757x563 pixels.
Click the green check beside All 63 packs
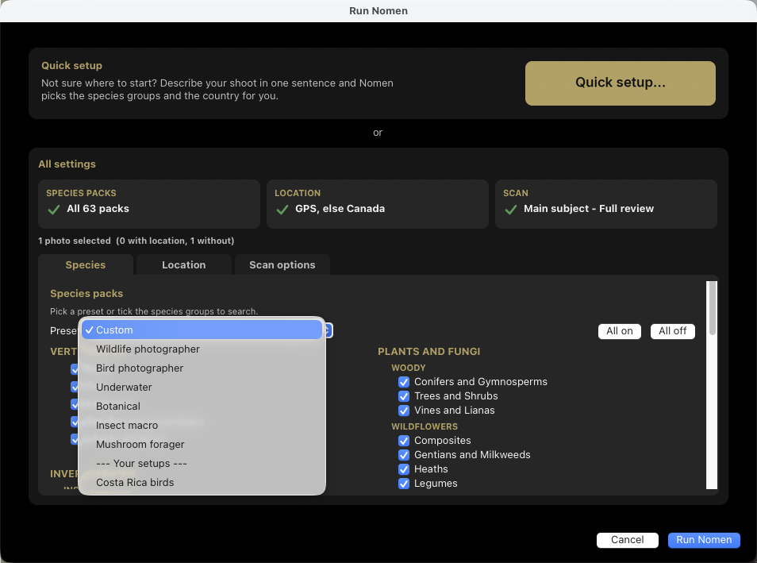pyautogui.click(x=54, y=210)
